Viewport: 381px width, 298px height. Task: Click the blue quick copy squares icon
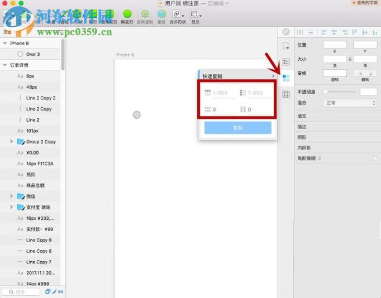tap(286, 78)
